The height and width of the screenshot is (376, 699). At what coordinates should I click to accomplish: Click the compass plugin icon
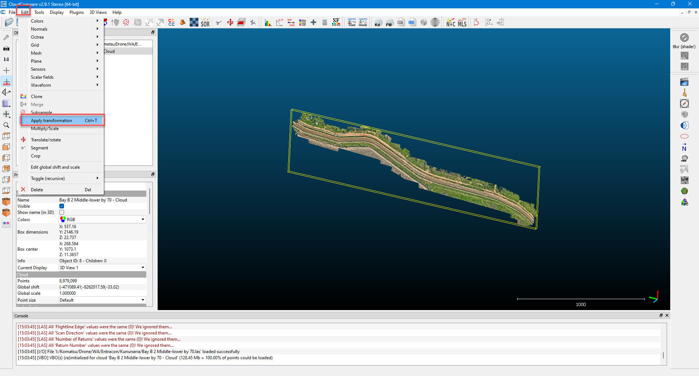click(x=684, y=103)
